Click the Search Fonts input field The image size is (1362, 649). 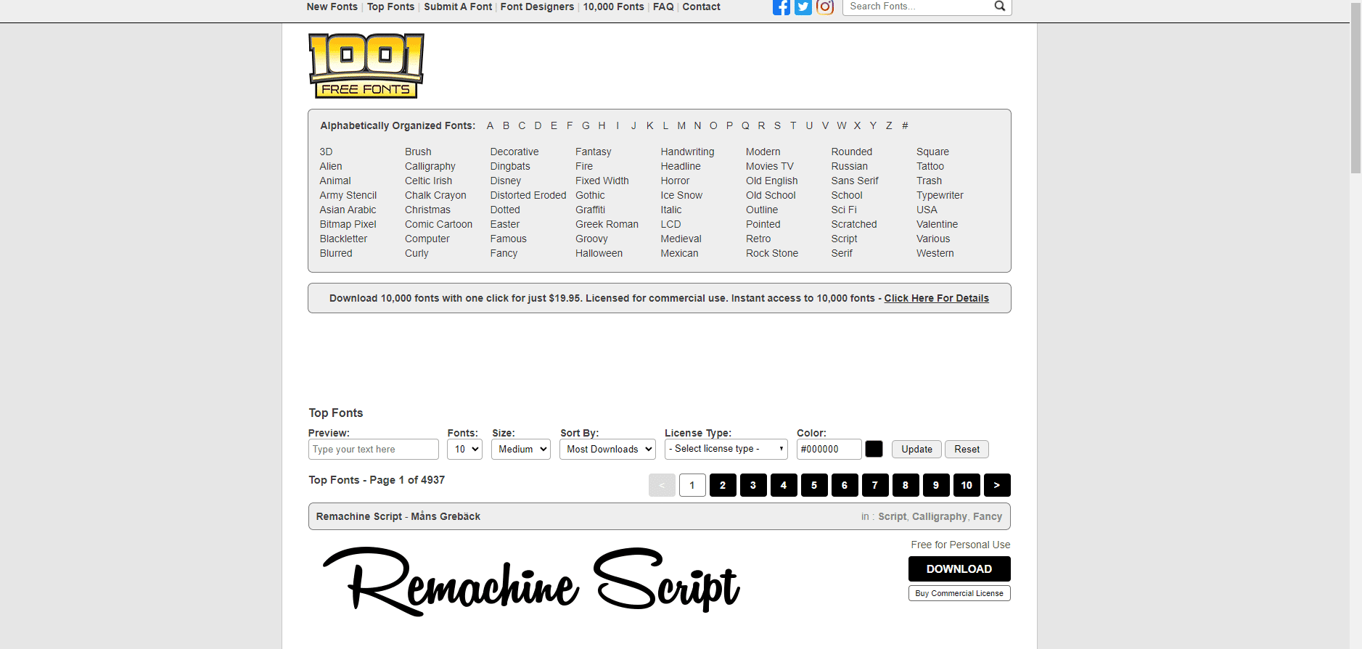pos(918,7)
